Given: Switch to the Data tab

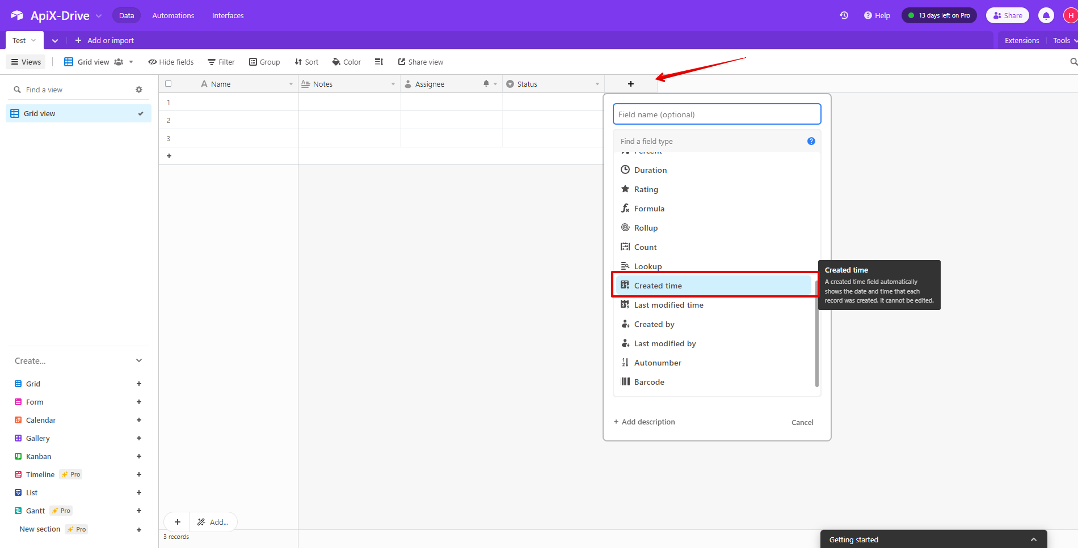Looking at the screenshot, I should (x=127, y=15).
